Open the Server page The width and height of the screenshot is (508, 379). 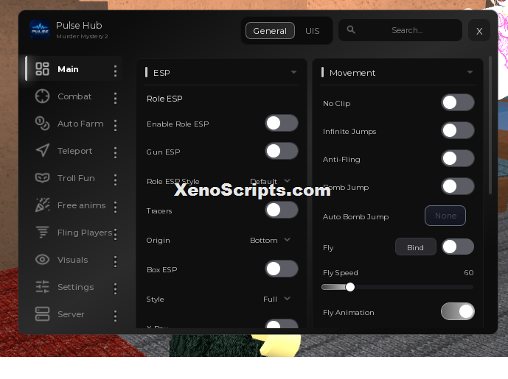[71, 314]
